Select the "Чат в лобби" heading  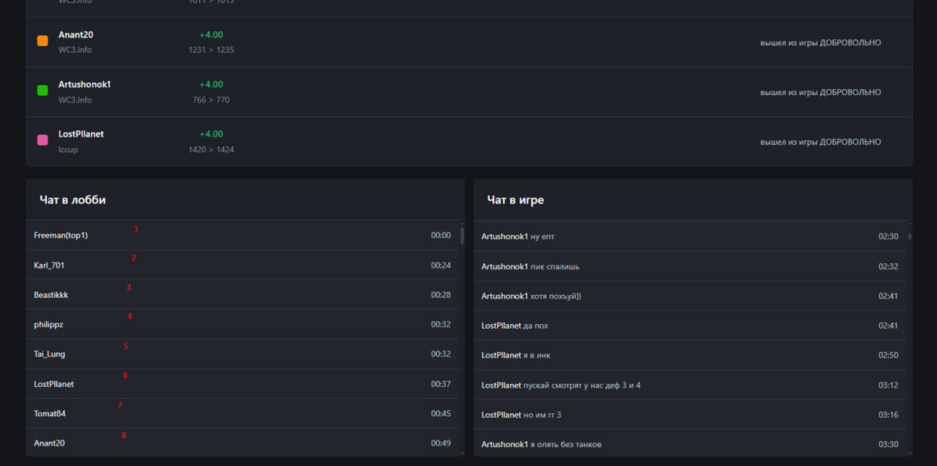pyautogui.click(x=73, y=200)
